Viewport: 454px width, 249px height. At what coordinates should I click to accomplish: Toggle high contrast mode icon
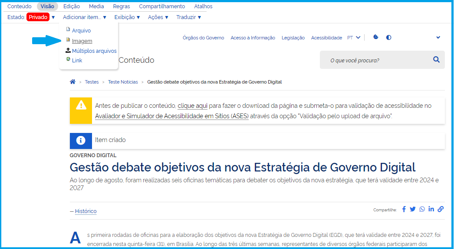coord(388,37)
